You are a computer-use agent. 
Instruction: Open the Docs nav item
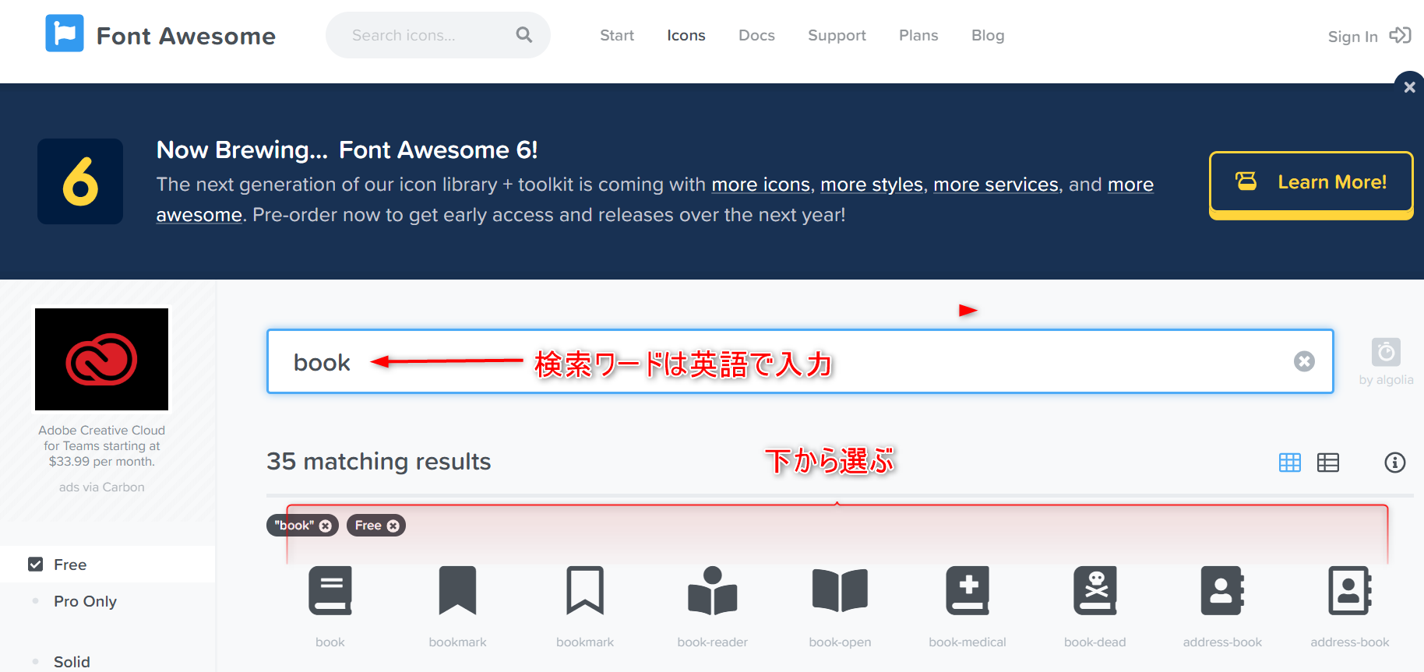(x=756, y=35)
